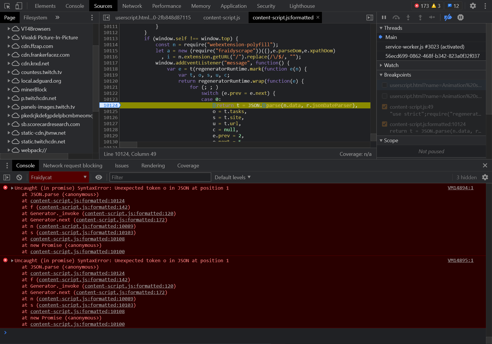This screenshot has width=492, height=344.
Task: Toggle the breakpoint on line number 10124
Action: tap(110, 106)
